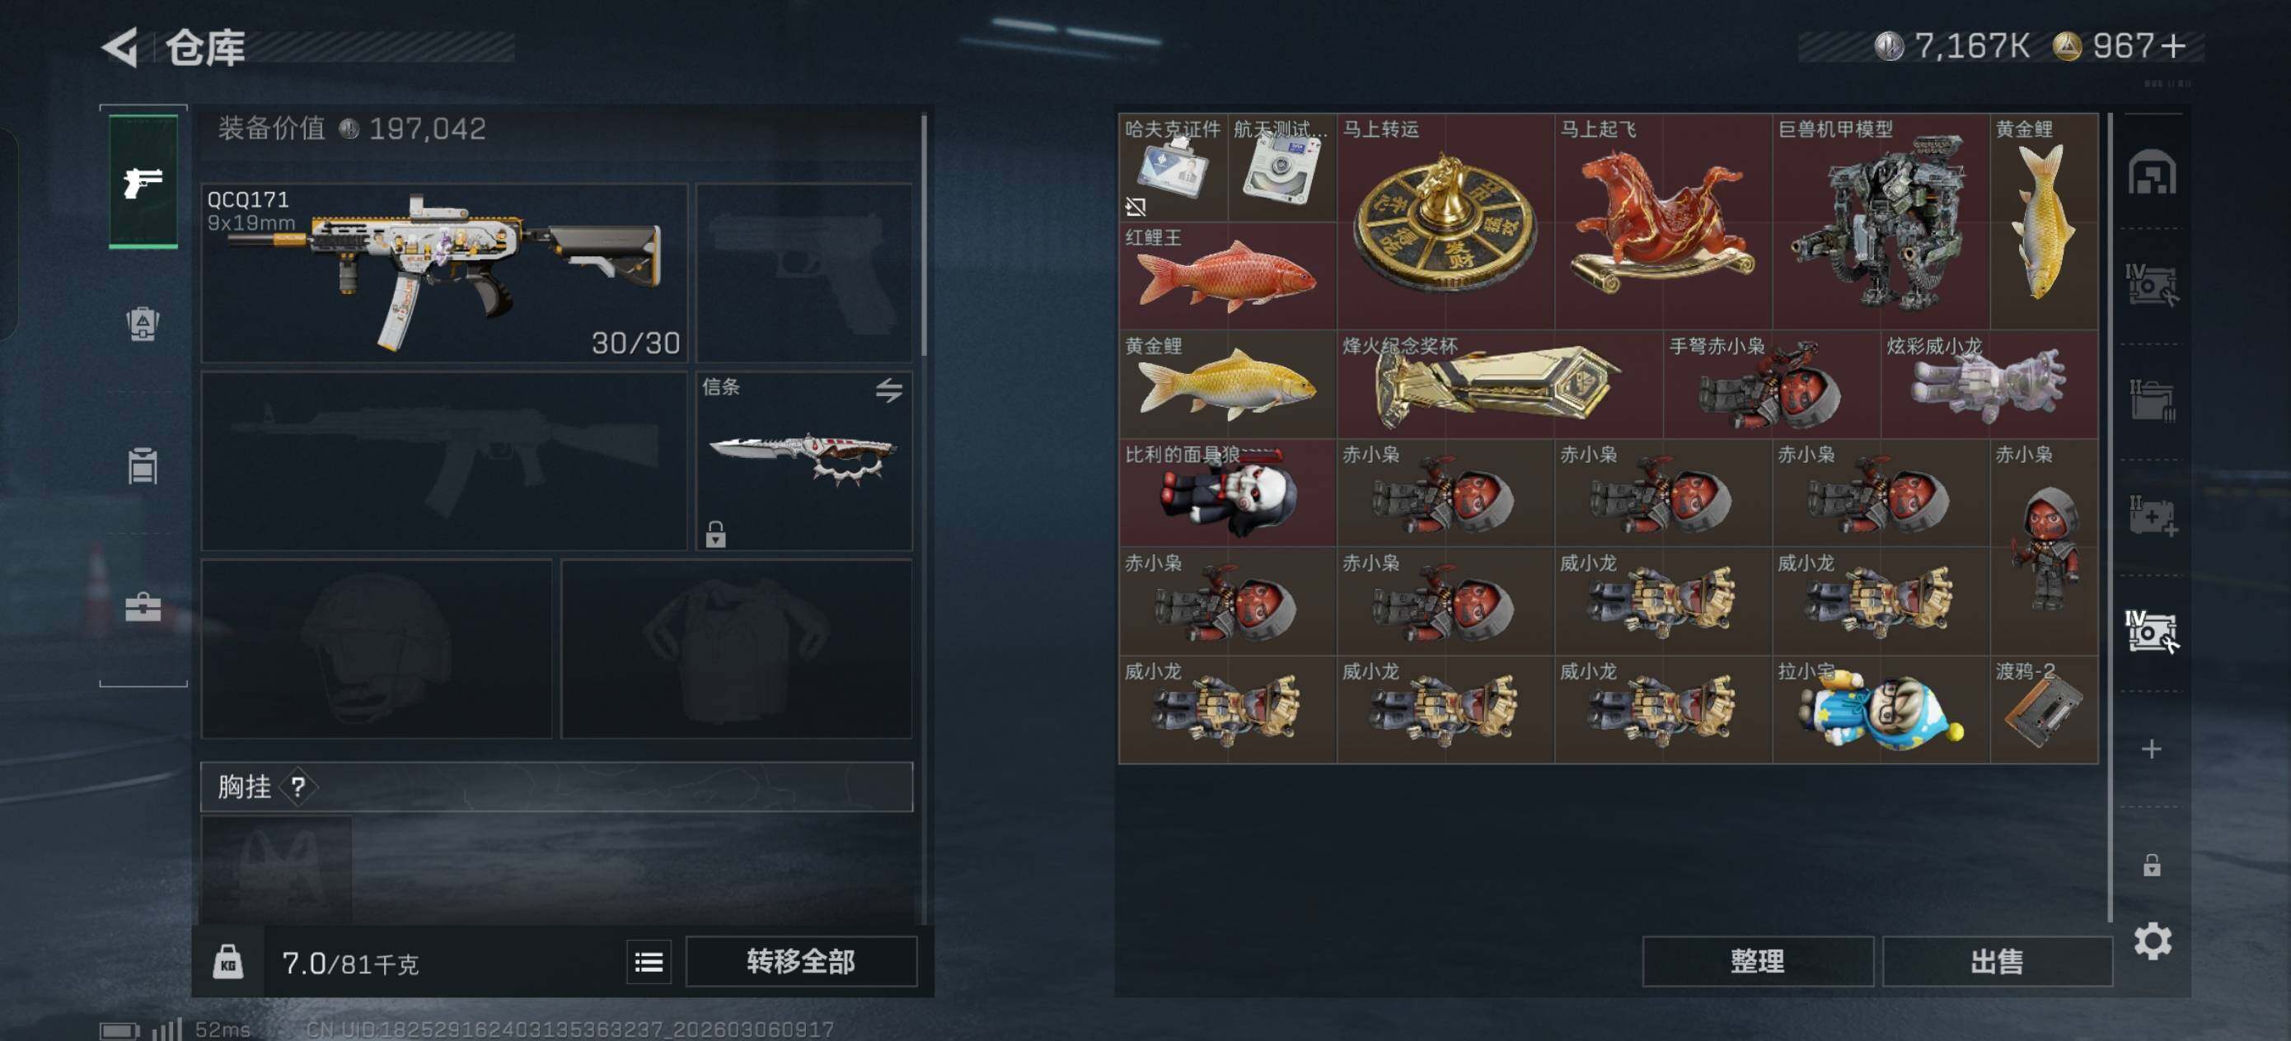Open the briefcase tab in left sidebar
Viewport: 2291px width, 1041px height.
pyautogui.click(x=143, y=607)
